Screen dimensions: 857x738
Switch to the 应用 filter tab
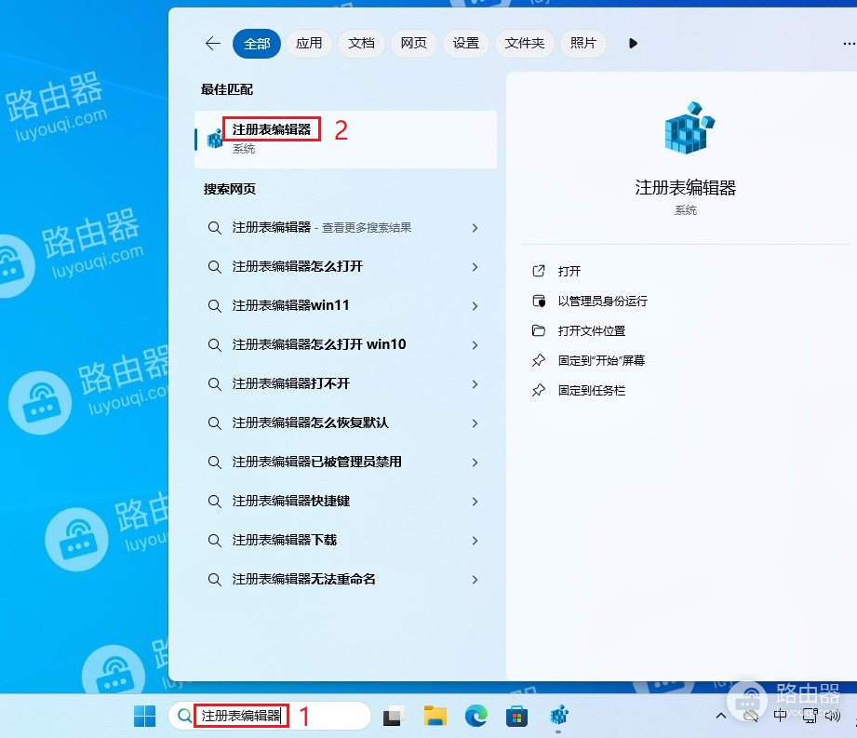309,43
